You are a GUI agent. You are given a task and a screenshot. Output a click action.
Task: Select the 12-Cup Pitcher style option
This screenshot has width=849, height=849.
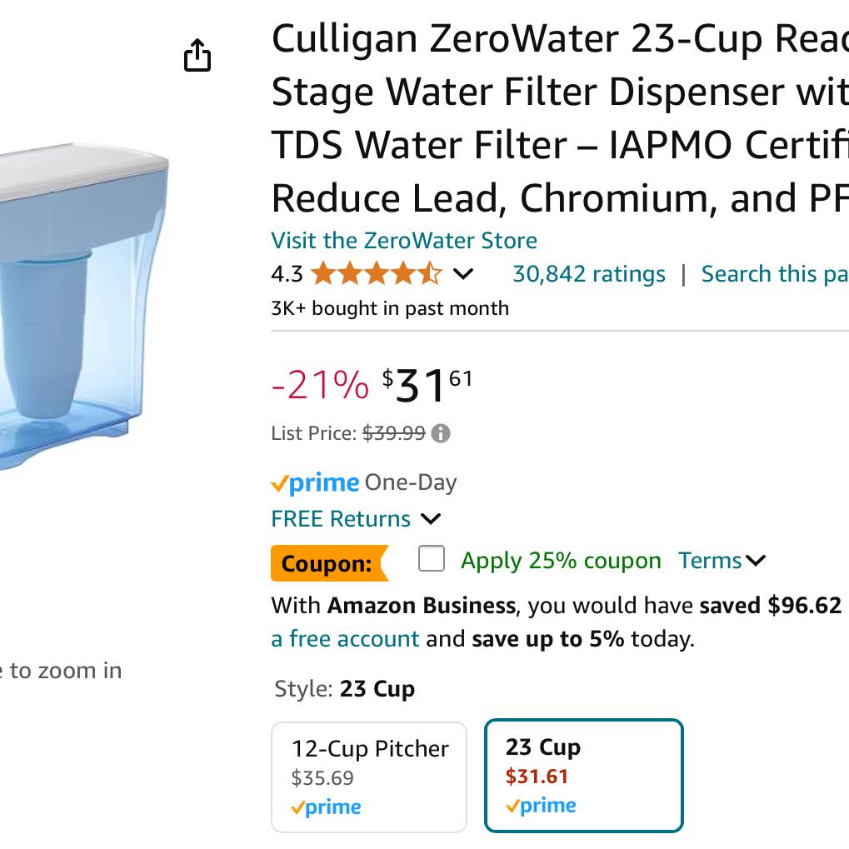(x=369, y=777)
